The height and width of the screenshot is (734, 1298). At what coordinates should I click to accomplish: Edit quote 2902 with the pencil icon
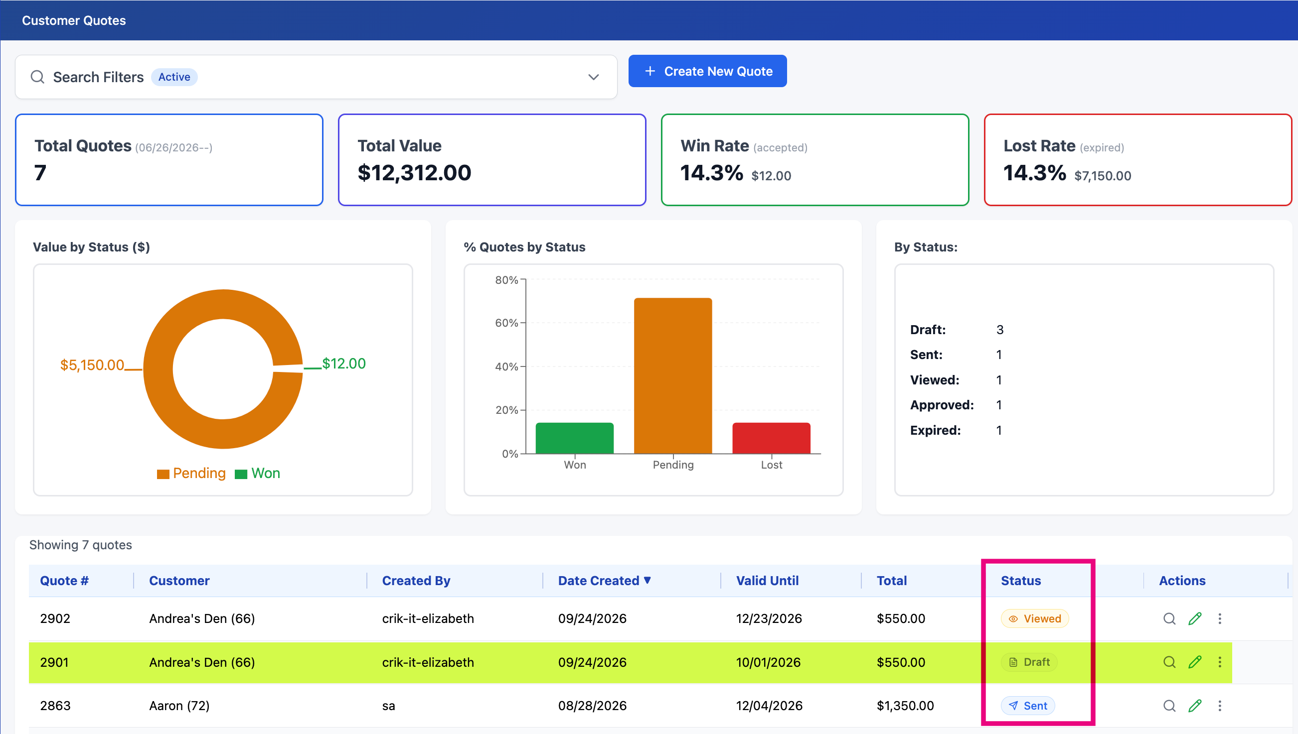(x=1195, y=618)
